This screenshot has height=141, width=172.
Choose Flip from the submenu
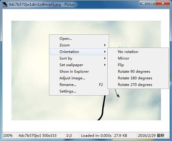[x=138, y=65]
